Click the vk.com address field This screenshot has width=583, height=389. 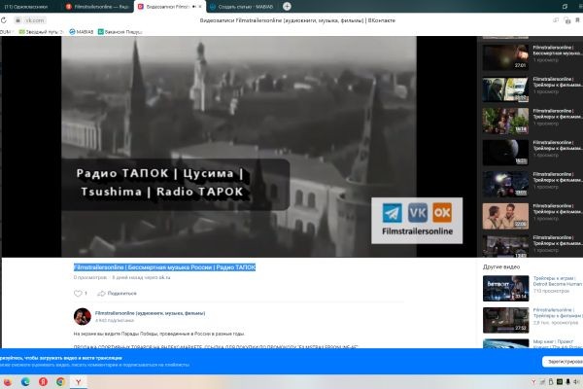point(34,20)
